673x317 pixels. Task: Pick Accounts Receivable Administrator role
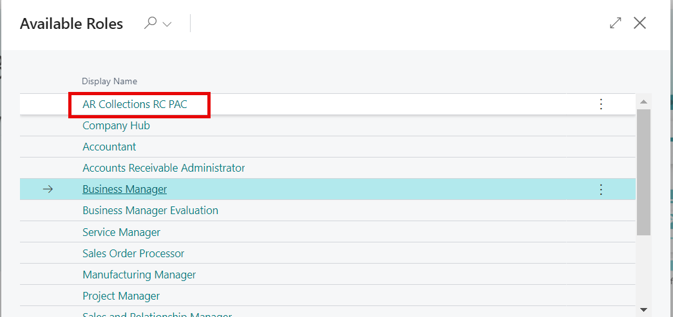pos(164,168)
